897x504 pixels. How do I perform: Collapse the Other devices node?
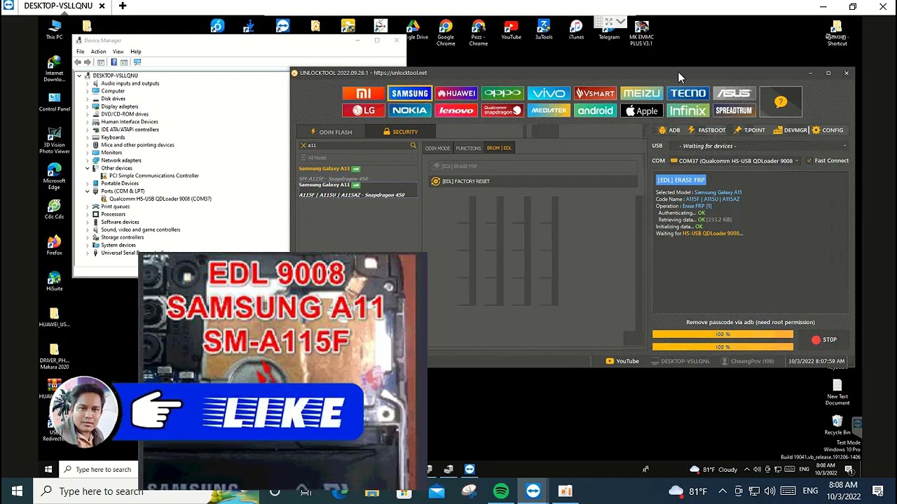[x=88, y=168]
